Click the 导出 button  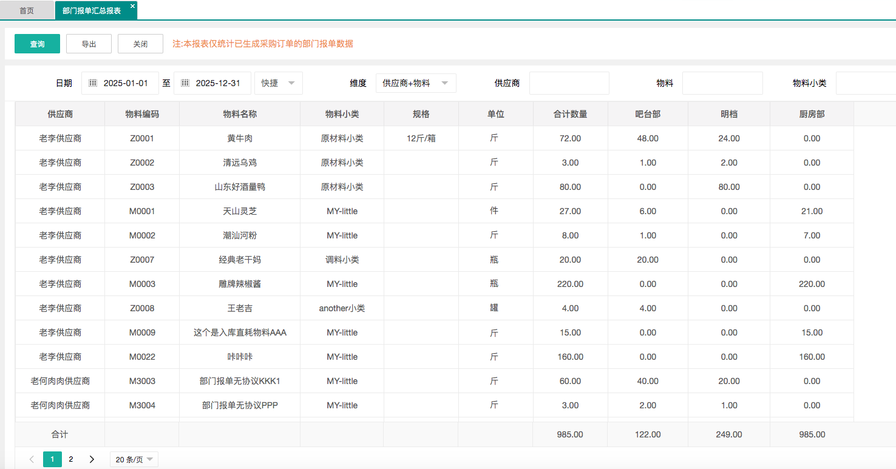pyautogui.click(x=89, y=44)
